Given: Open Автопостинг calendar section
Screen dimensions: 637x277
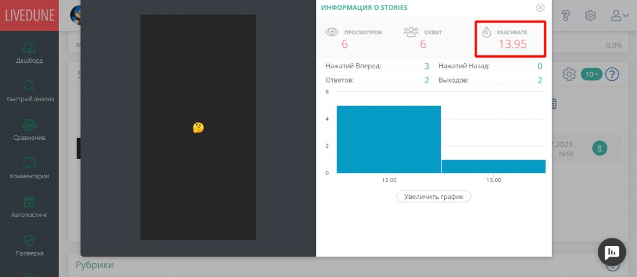Looking at the screenshot, I should [x=29, y=207].
